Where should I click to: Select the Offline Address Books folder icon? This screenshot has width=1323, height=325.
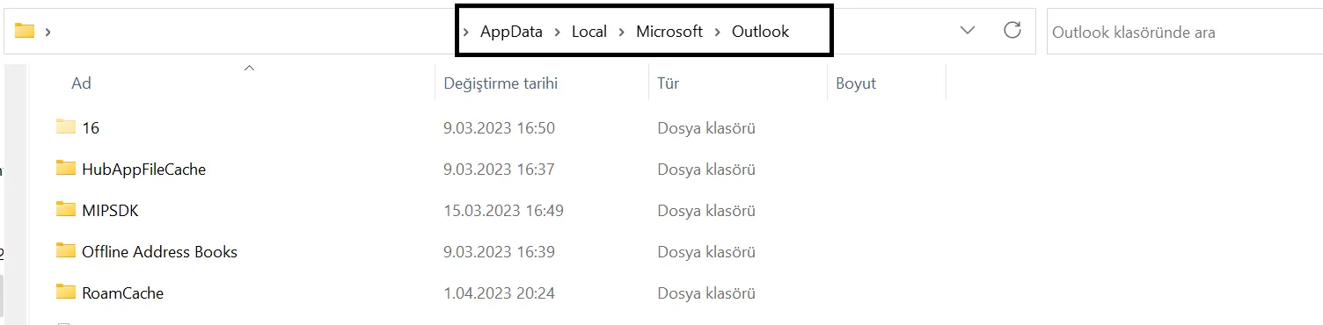(x=66, y=251)
